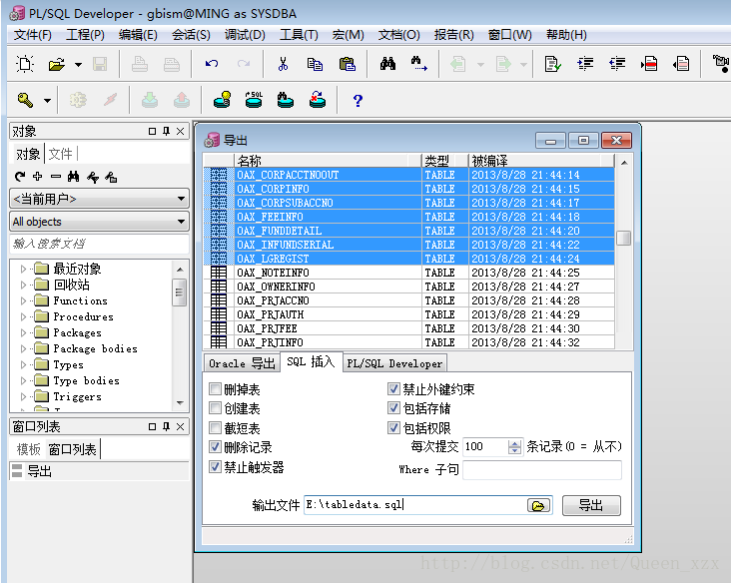Click the SQL database toolbar icon

pos(254,99)
